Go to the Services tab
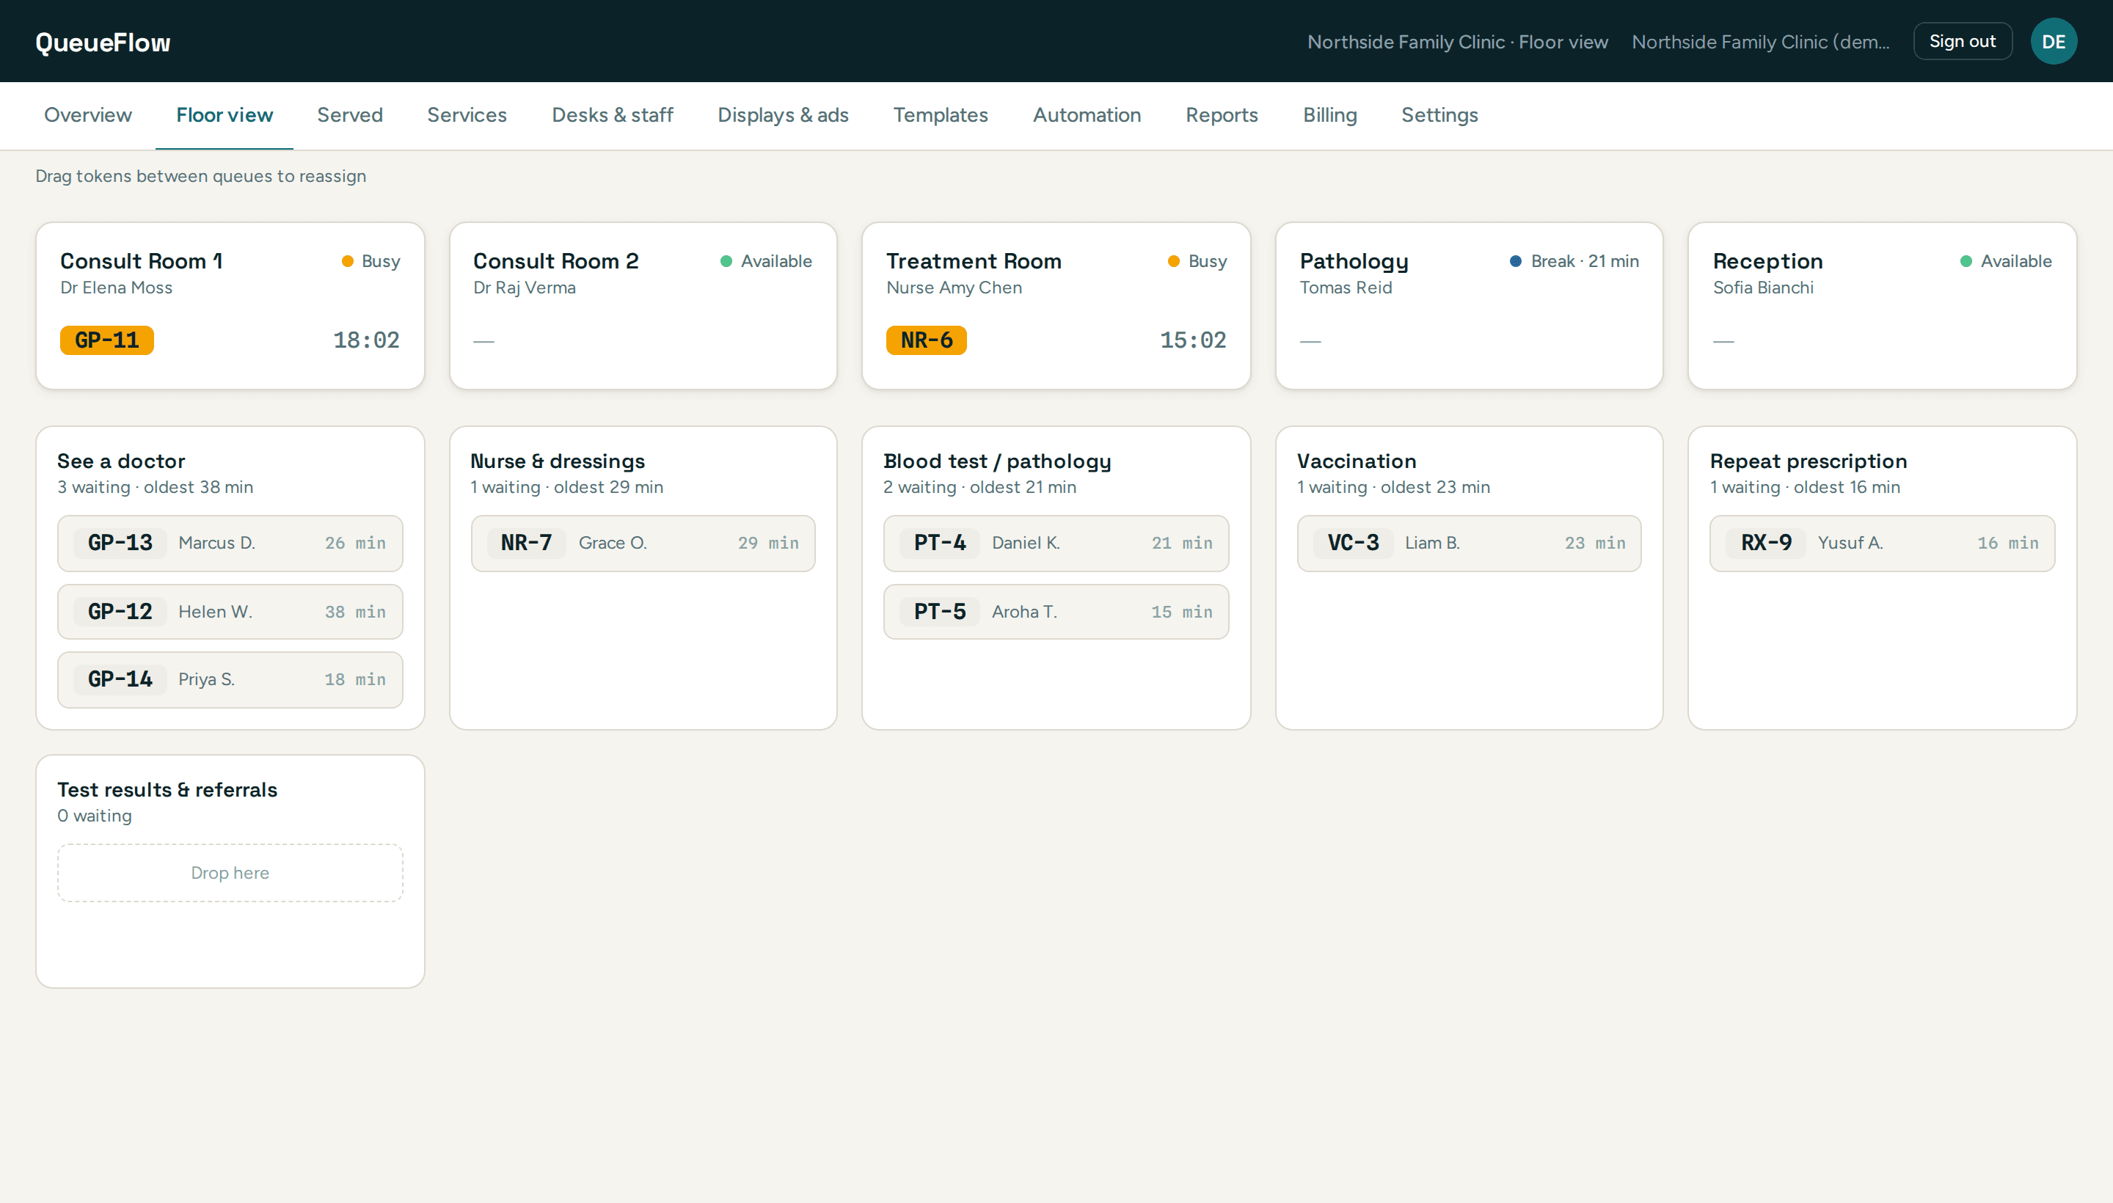Image resolution: width=2113 pixels, height=1203 pixels. pyautogui.click(x=467, y=115)
